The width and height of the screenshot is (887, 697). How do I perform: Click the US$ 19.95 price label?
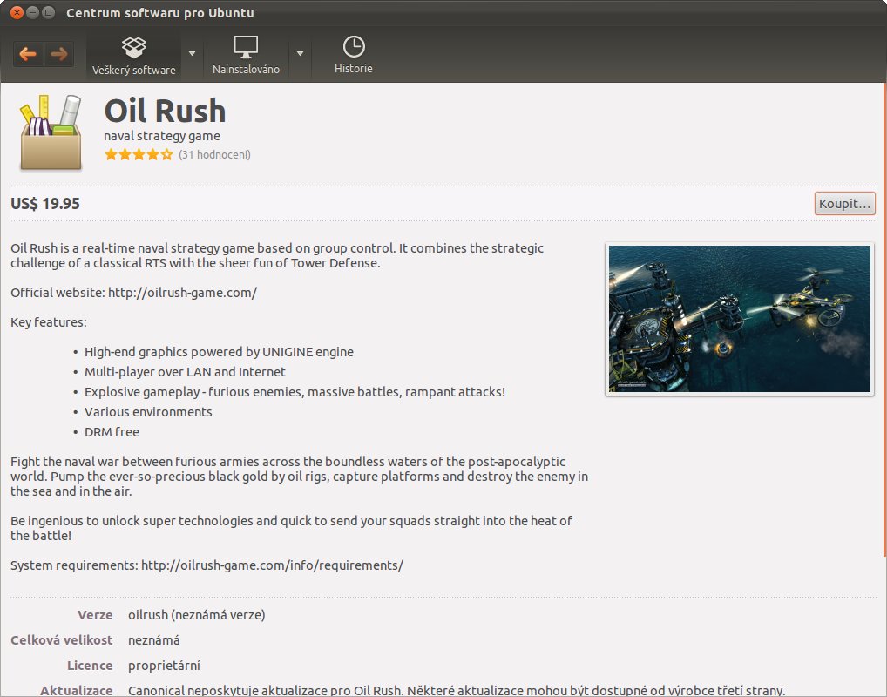pyautogui.click(x=45, y=204)
